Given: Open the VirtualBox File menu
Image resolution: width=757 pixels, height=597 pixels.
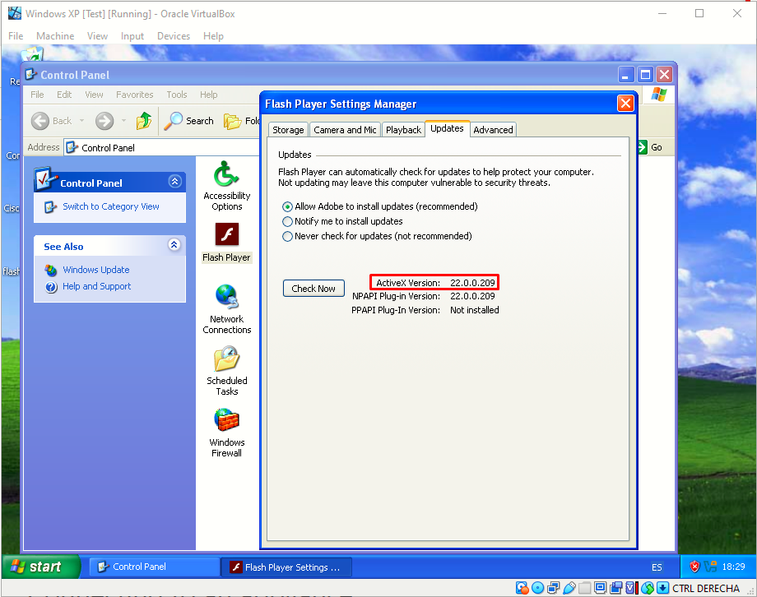Looking at the screenshot, I should (x=16, y=36).
